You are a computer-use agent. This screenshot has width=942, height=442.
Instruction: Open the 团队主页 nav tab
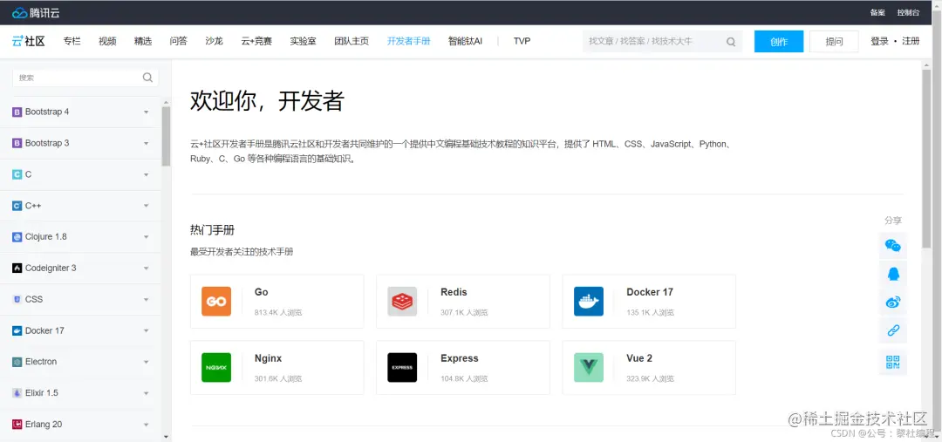pyautogui.click(x=352, y=42)
